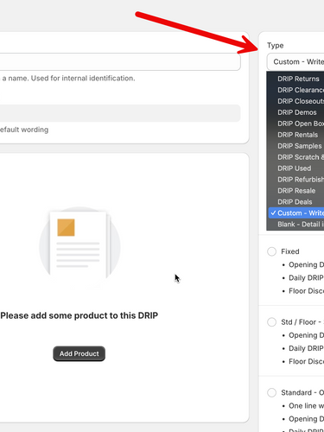
Task: Select DRIP Open Box option
Action: [295, 124]
